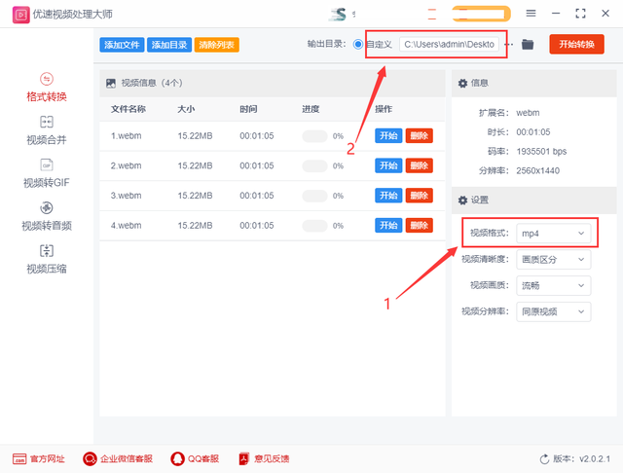Start conversion of 1.webm
The width and height of the screenshot is (623, 473).
(388, 136)
